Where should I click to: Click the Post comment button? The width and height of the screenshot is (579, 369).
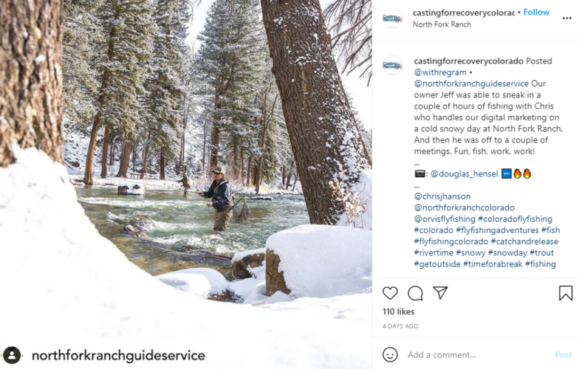563,354
